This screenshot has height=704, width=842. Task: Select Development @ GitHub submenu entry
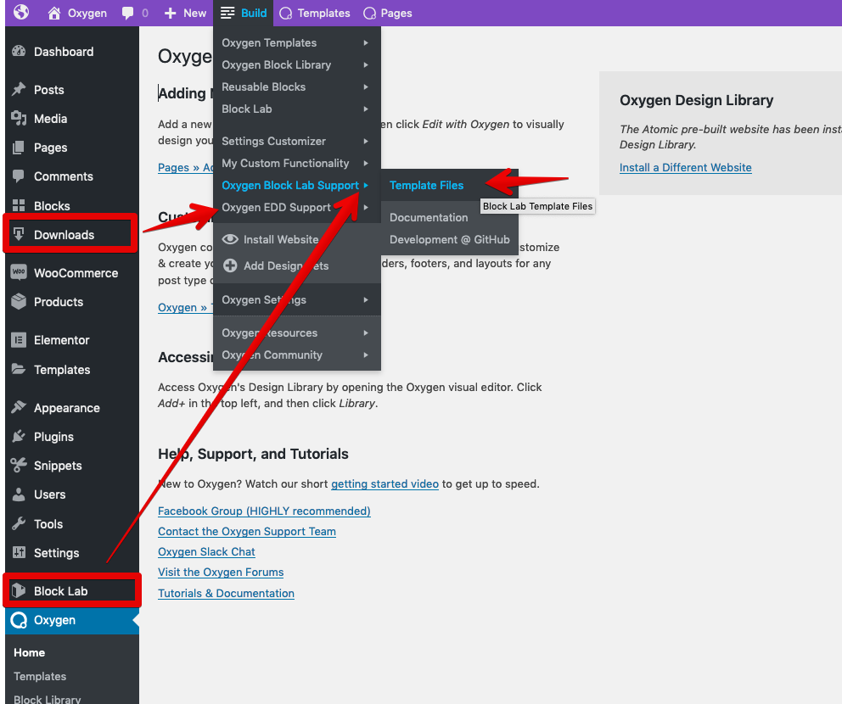click(450, 239)
